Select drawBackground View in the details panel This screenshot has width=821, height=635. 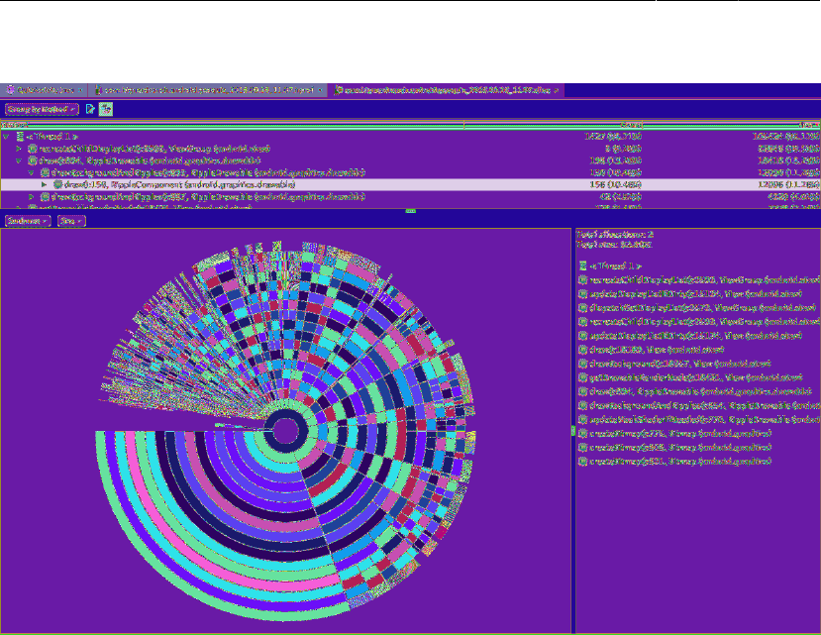tap(680, 364)
